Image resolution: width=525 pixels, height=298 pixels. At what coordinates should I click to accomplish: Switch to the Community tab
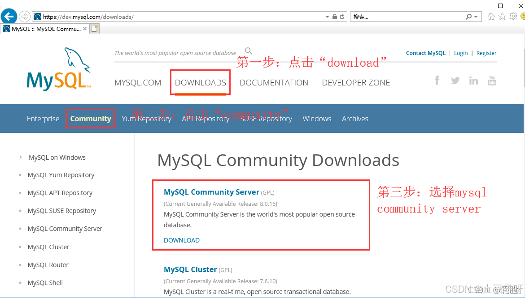tap(90, 119)
